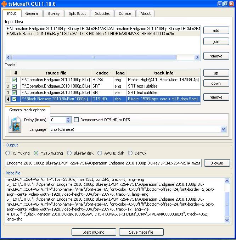This screenshot has height=240, width=236.
Task: Select track 3 vie language cell
Action: coord(120,93)
